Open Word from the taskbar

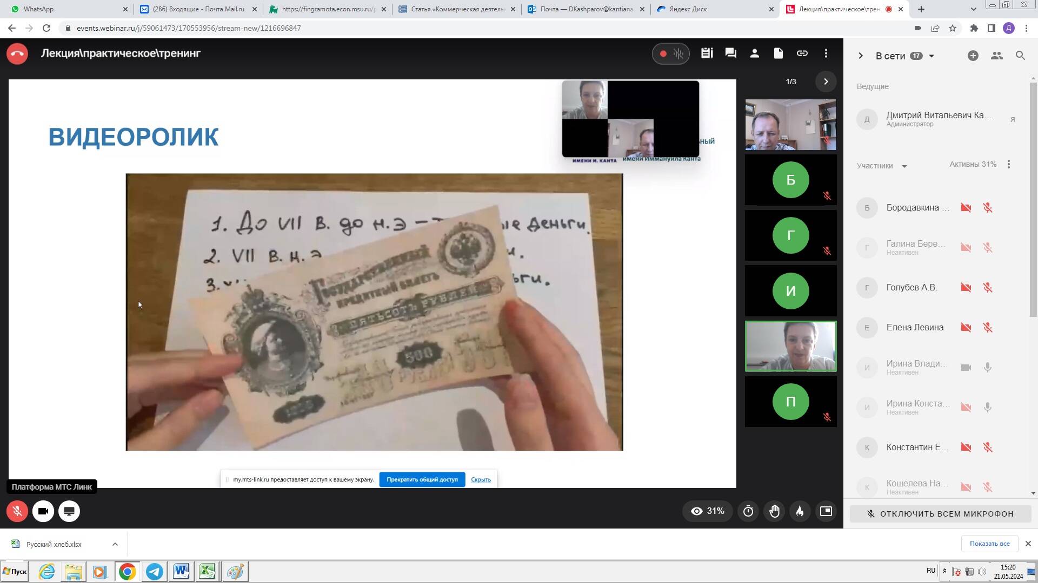[181, 572]
